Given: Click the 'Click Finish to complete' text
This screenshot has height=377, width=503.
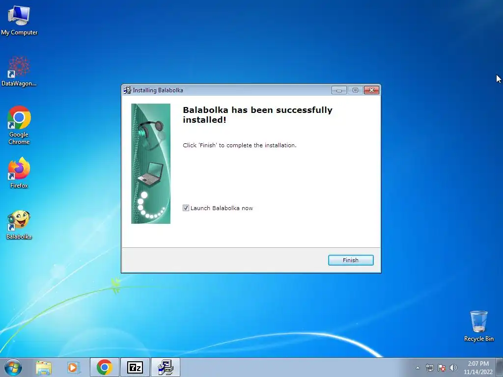Looking at the screenshot, I should click(240, 145).
